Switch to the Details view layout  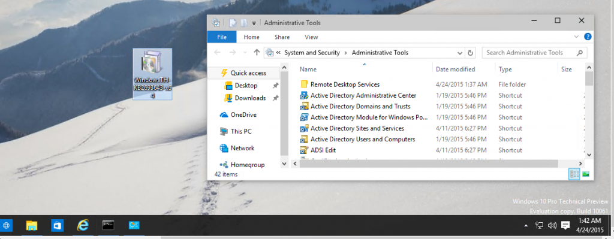click(x=574, y=174)
